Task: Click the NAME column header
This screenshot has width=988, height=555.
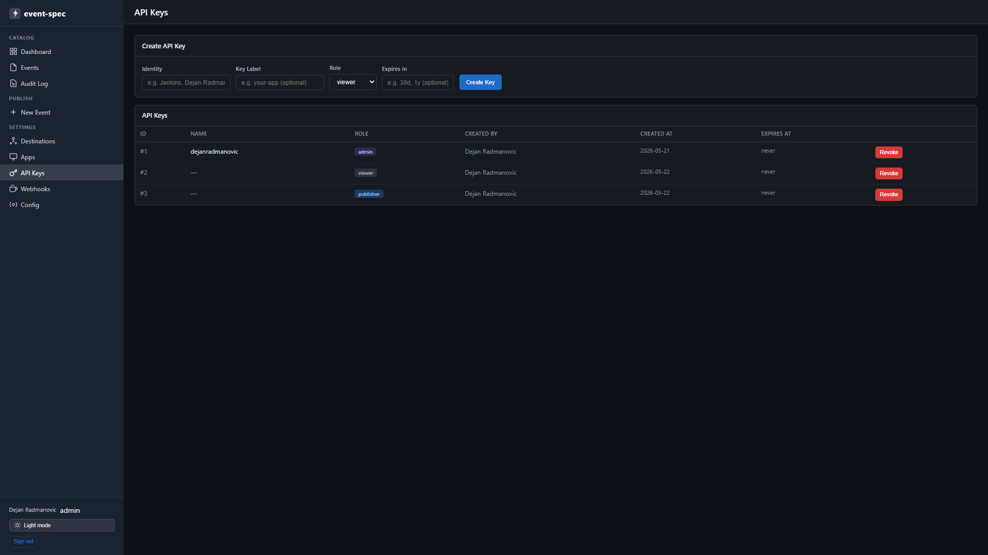Action: point(199,134)
